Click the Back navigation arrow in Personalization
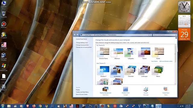Viewport: 193px width, 108px height. 74,35
